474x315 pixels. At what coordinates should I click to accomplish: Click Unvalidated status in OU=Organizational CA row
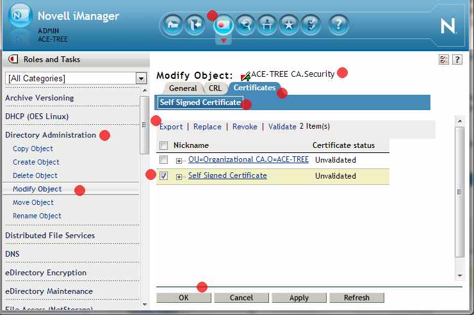tap(335, 160)
